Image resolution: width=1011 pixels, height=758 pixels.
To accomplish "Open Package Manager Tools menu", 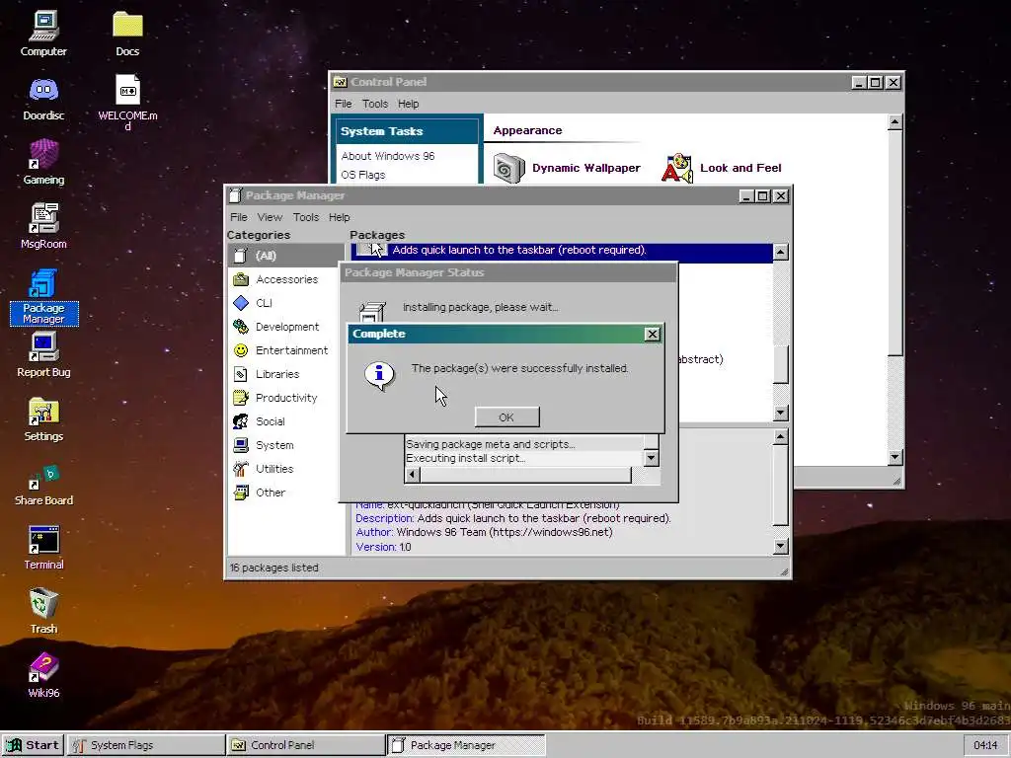I will click(306, 217).
